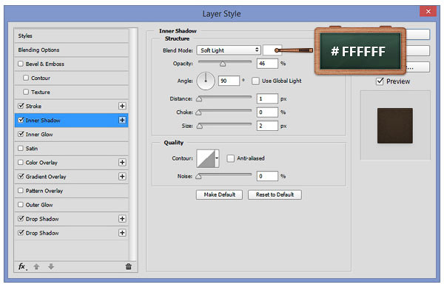Open the fx effects menu icon
The width and height of the screenshot is (444, 287).
[x=22, y=266]
